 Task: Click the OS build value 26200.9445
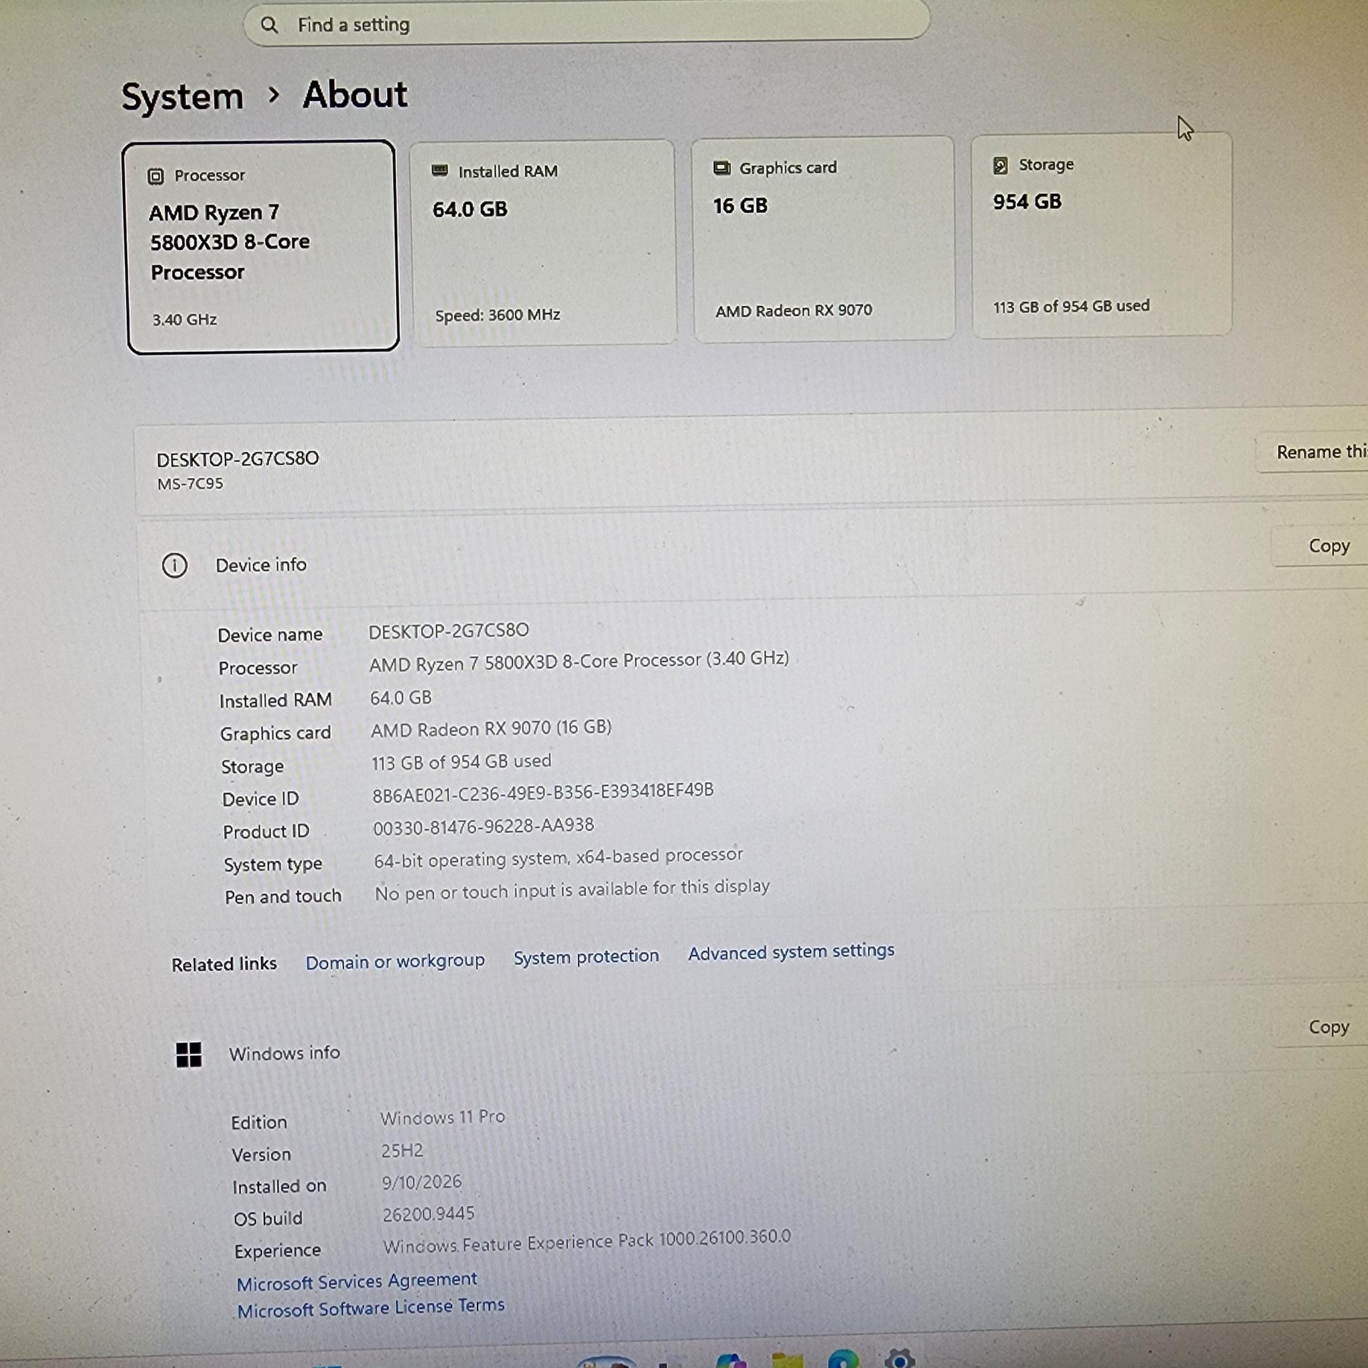(x=428, y=1214)
